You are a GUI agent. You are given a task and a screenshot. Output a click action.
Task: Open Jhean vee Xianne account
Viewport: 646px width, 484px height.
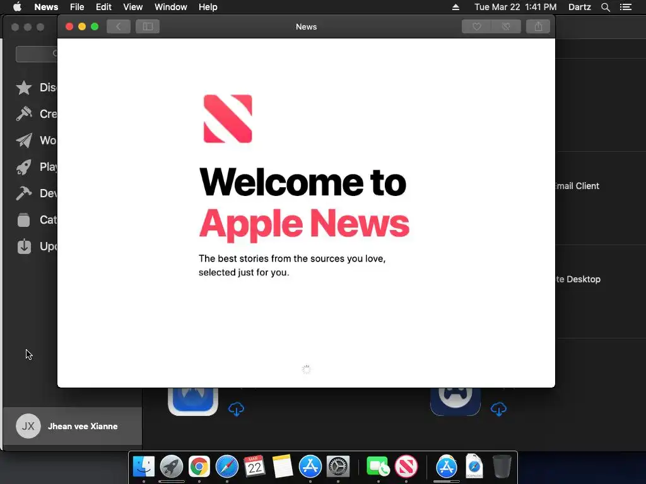(x=73, y=427)
